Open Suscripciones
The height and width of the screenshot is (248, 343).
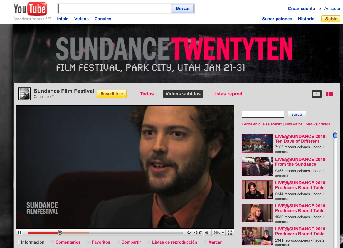(x=277, y=19)
